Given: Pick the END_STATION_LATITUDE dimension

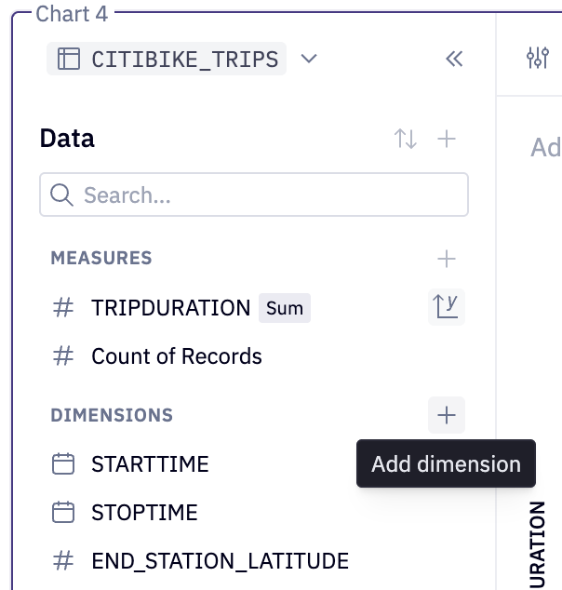Looking at the screenshot, I should click(x=221, y=560).
